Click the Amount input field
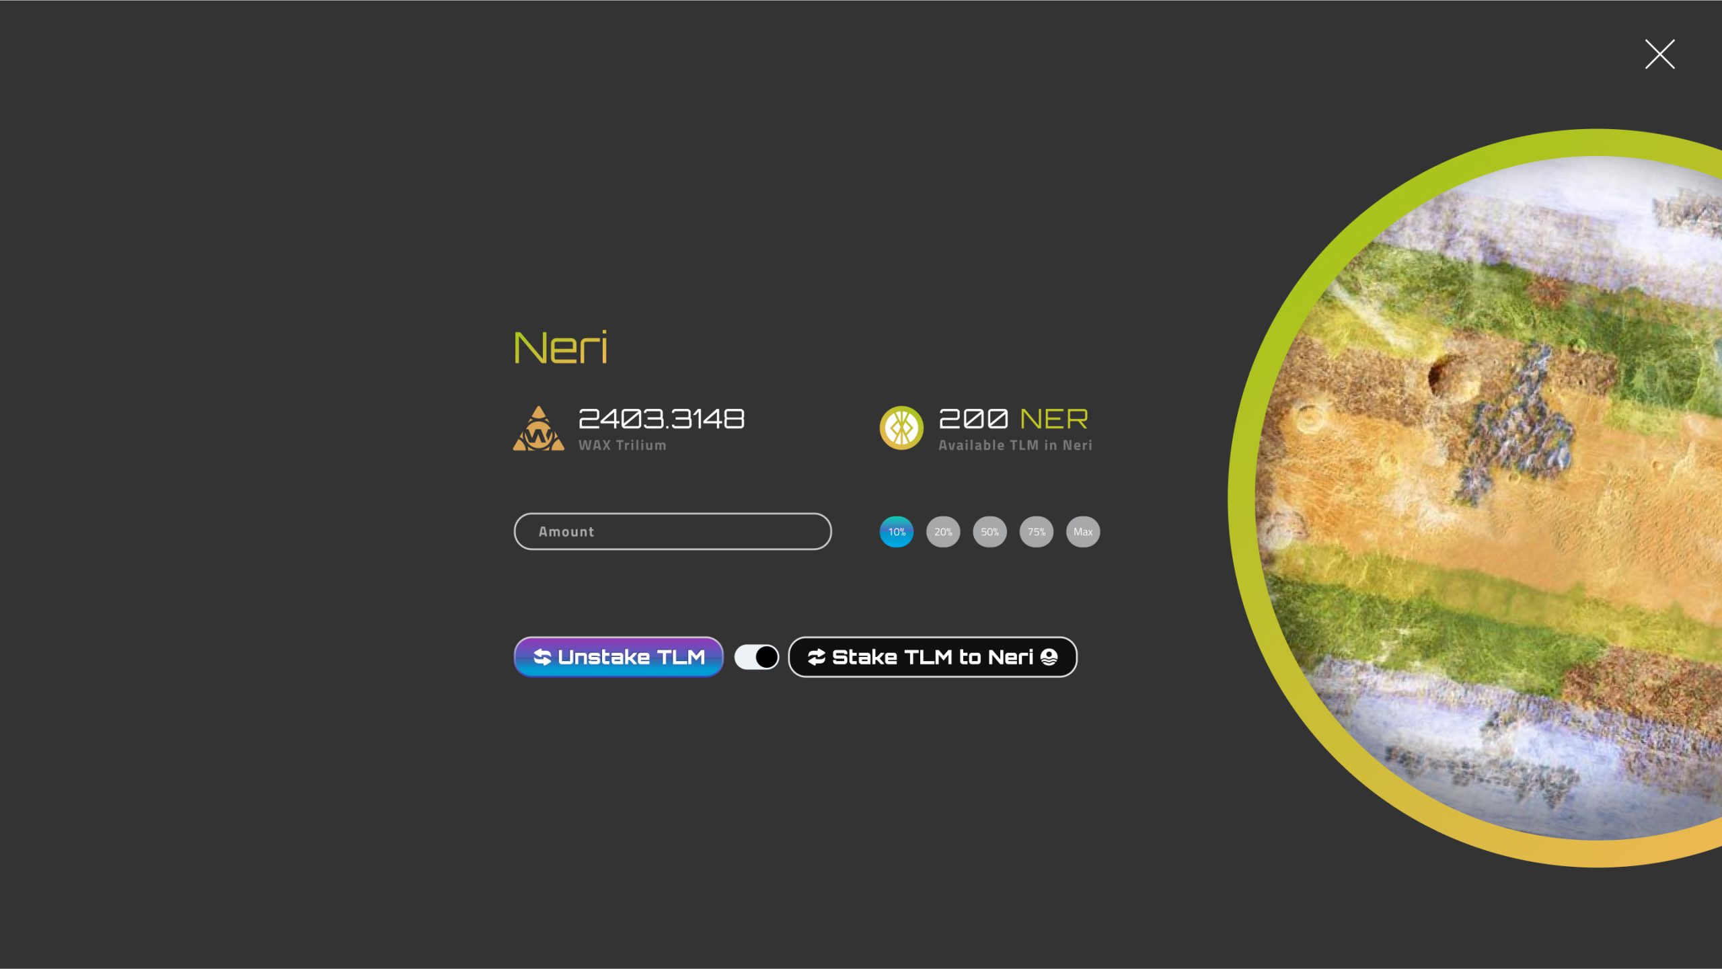The image size is (1722, 969). point(672,531)
